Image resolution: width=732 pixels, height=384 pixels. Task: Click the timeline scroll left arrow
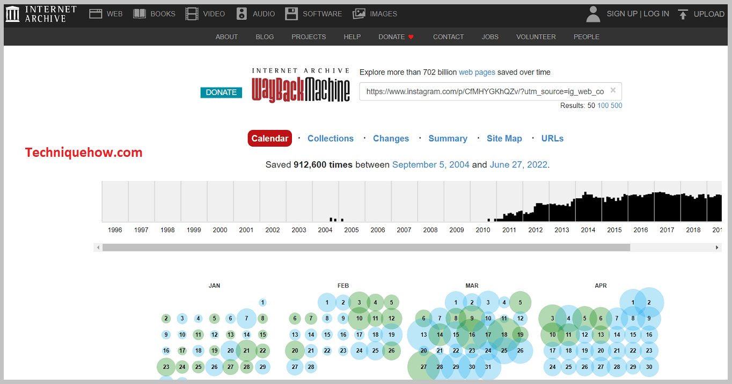98,248
